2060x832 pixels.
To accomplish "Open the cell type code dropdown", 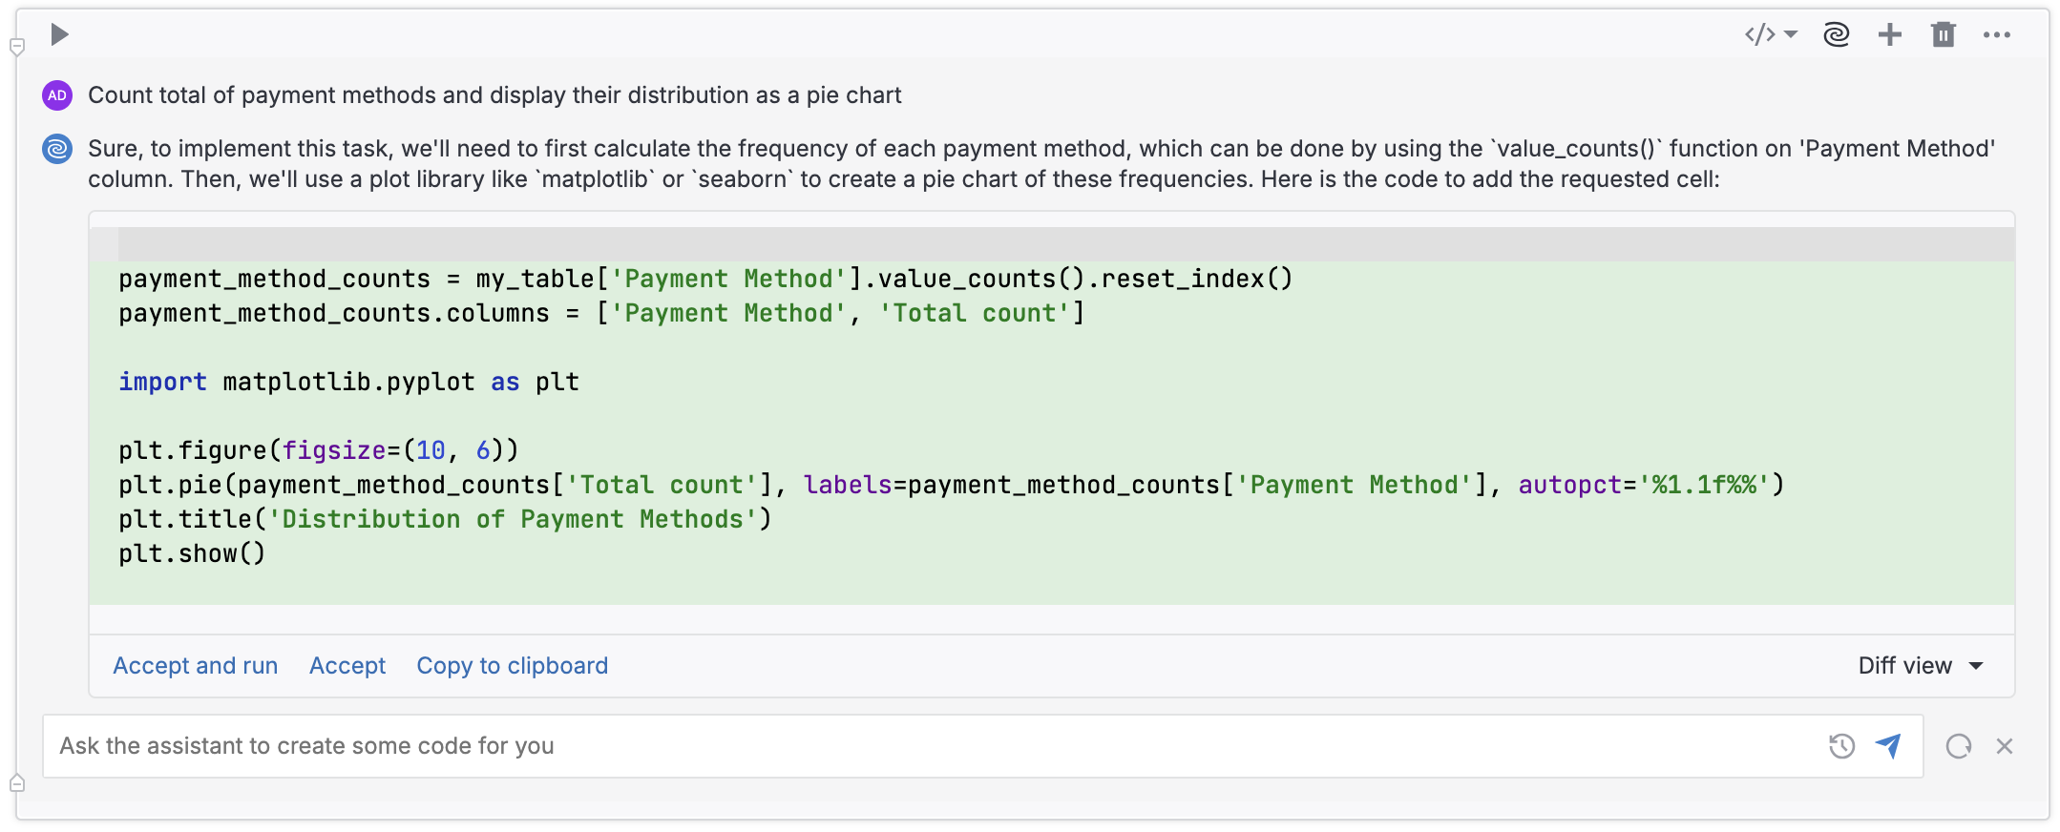I will tap(1771, 35).
